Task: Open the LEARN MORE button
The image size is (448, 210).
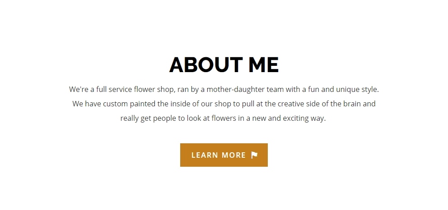Action: (224, 155)
